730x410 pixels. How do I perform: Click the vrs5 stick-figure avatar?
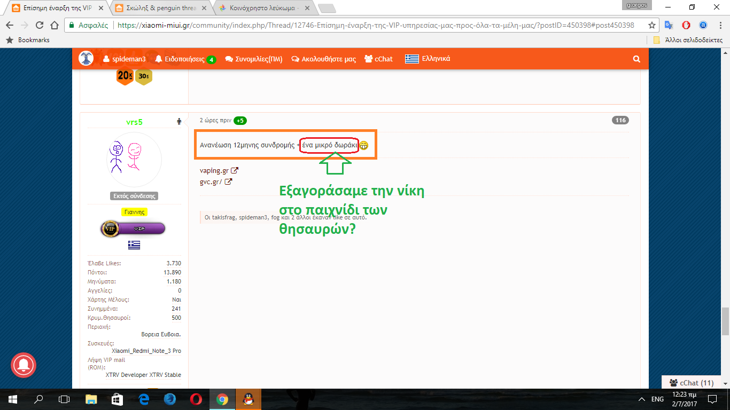(x=134, y=159)
